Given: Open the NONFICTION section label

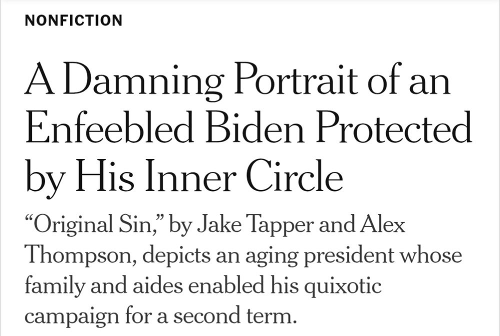Looking at the screenshot, I should (73, 20).
